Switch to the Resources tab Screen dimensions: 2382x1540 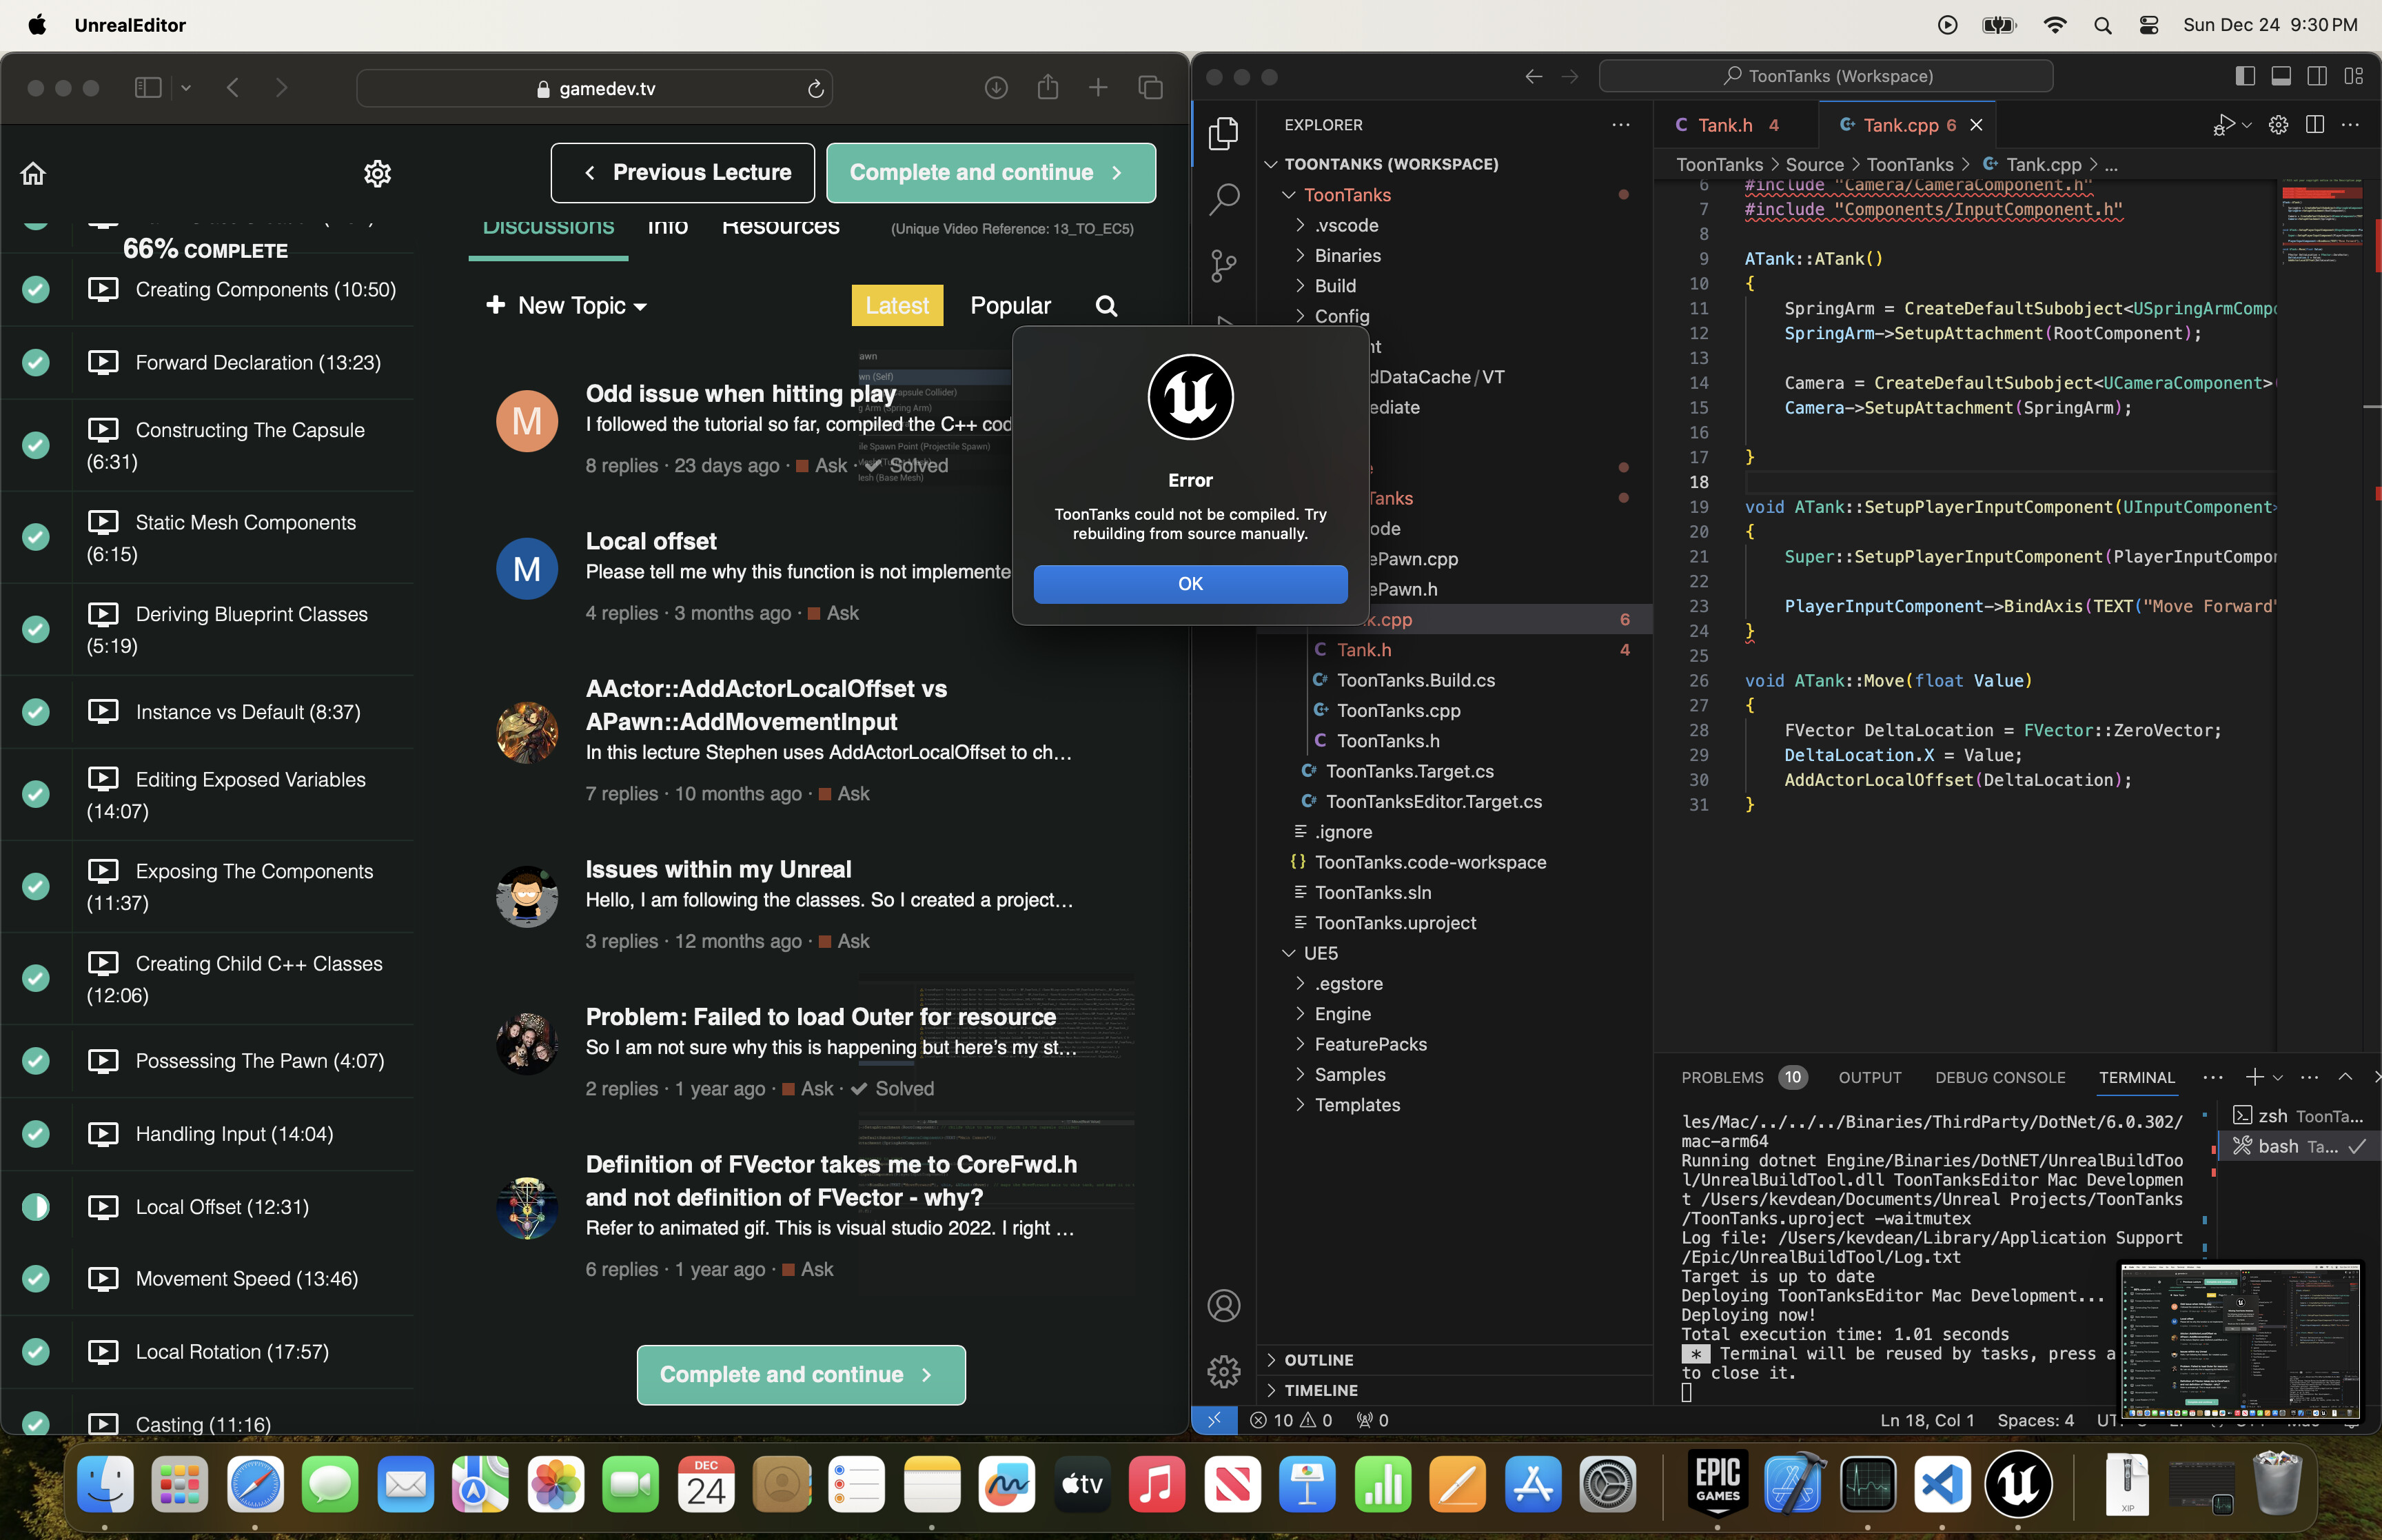pyautogui.click(x=781, y=228)
